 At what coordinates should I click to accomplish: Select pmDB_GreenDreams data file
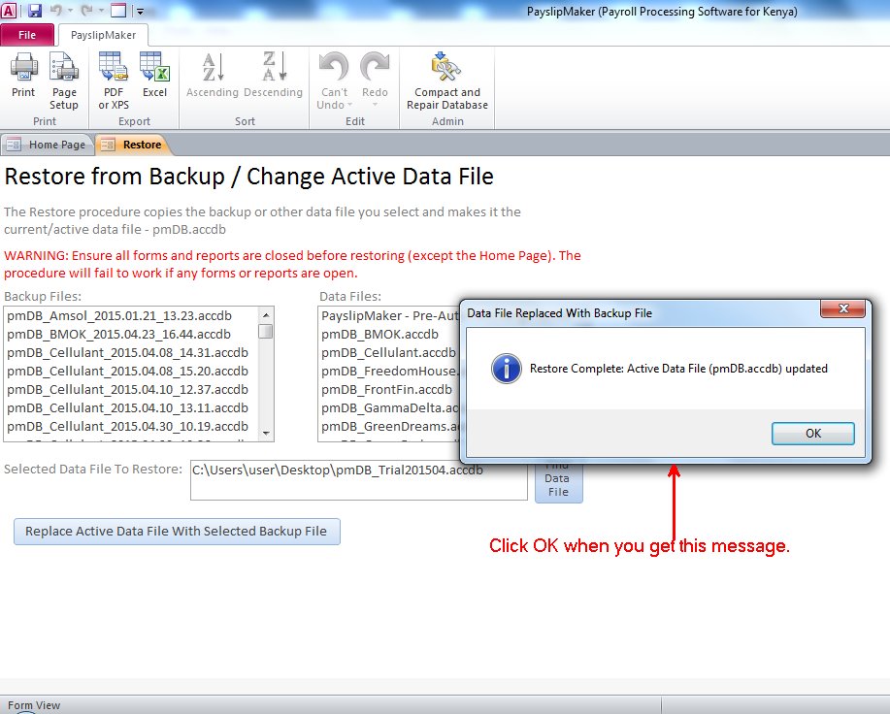[x=389, y=427]
